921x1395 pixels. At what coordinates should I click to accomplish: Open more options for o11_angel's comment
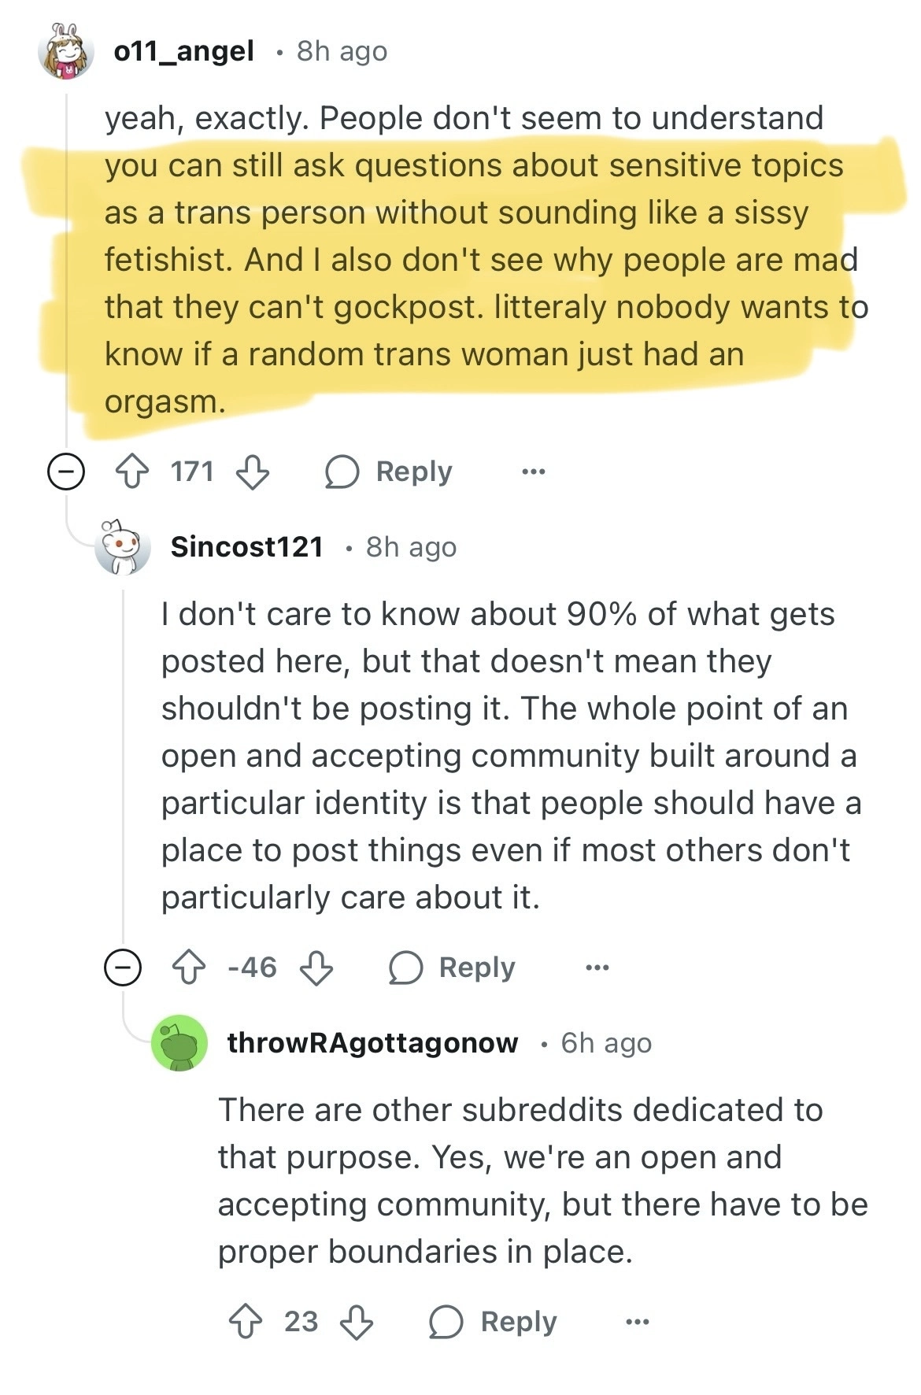click(x=533, y=472)
